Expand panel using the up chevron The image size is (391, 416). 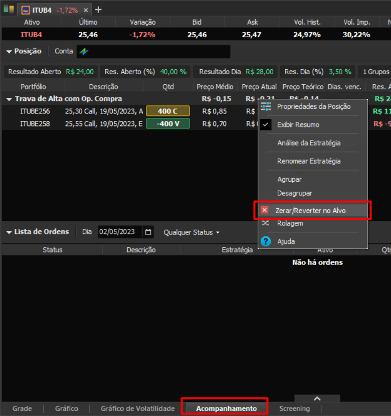tap(317, 398)
